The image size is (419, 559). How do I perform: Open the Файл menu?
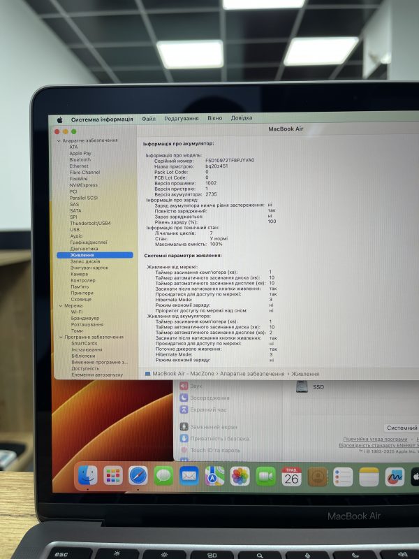(x=148, y=119)
